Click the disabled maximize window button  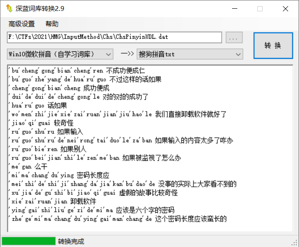click(260, 9)
